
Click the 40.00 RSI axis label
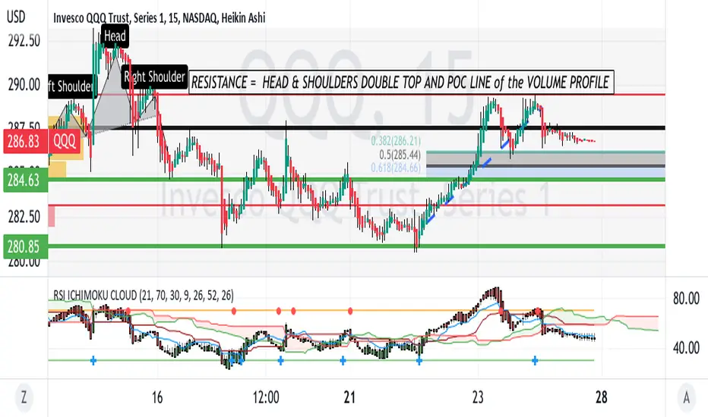pyautogui.click(x=686, y=347)
